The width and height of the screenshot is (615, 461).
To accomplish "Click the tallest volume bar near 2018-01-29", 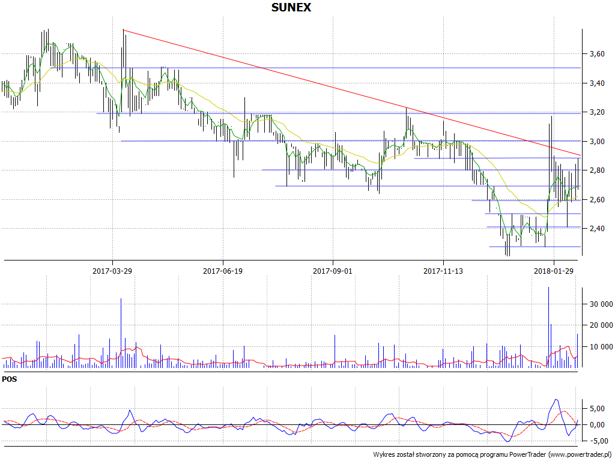I will 548,327.
